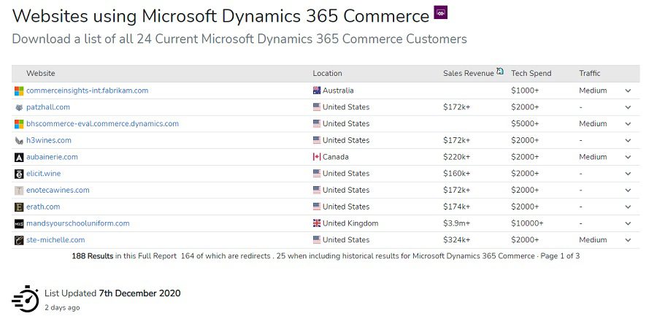Click the $10000+ tech spend value
Image resolution: width=657 pixels, height=335 pixels.
pos(527,223)
